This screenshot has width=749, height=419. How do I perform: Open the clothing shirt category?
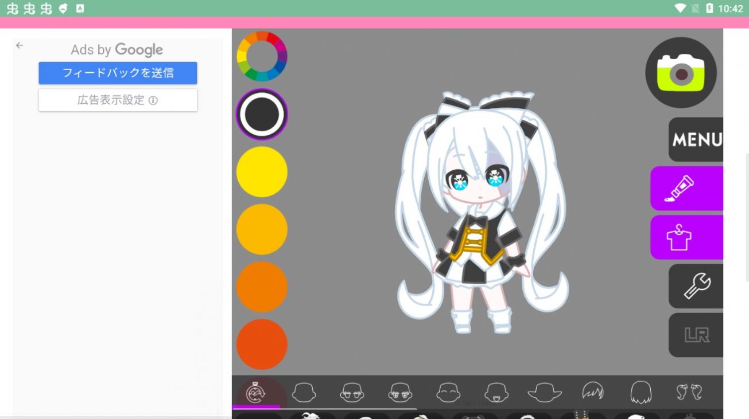tap(686, 237)
